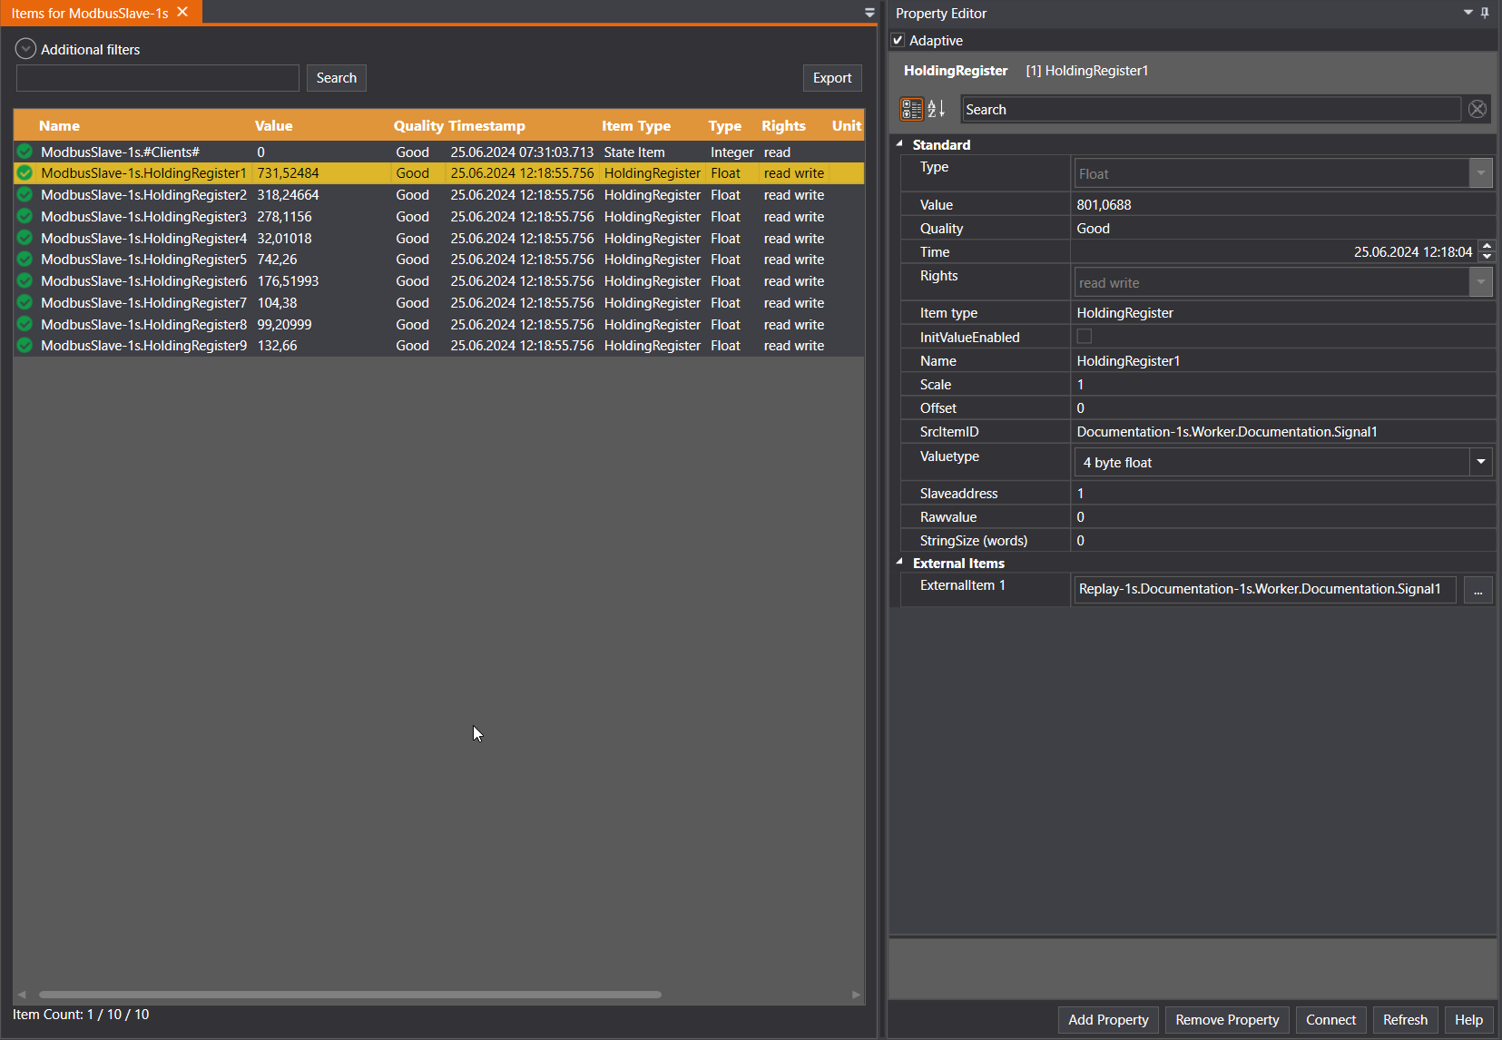This screenshot has width=1502, height=1040.
Task: Open the Valuetype 4 byte float dropdown
Action: (1480, 462)
